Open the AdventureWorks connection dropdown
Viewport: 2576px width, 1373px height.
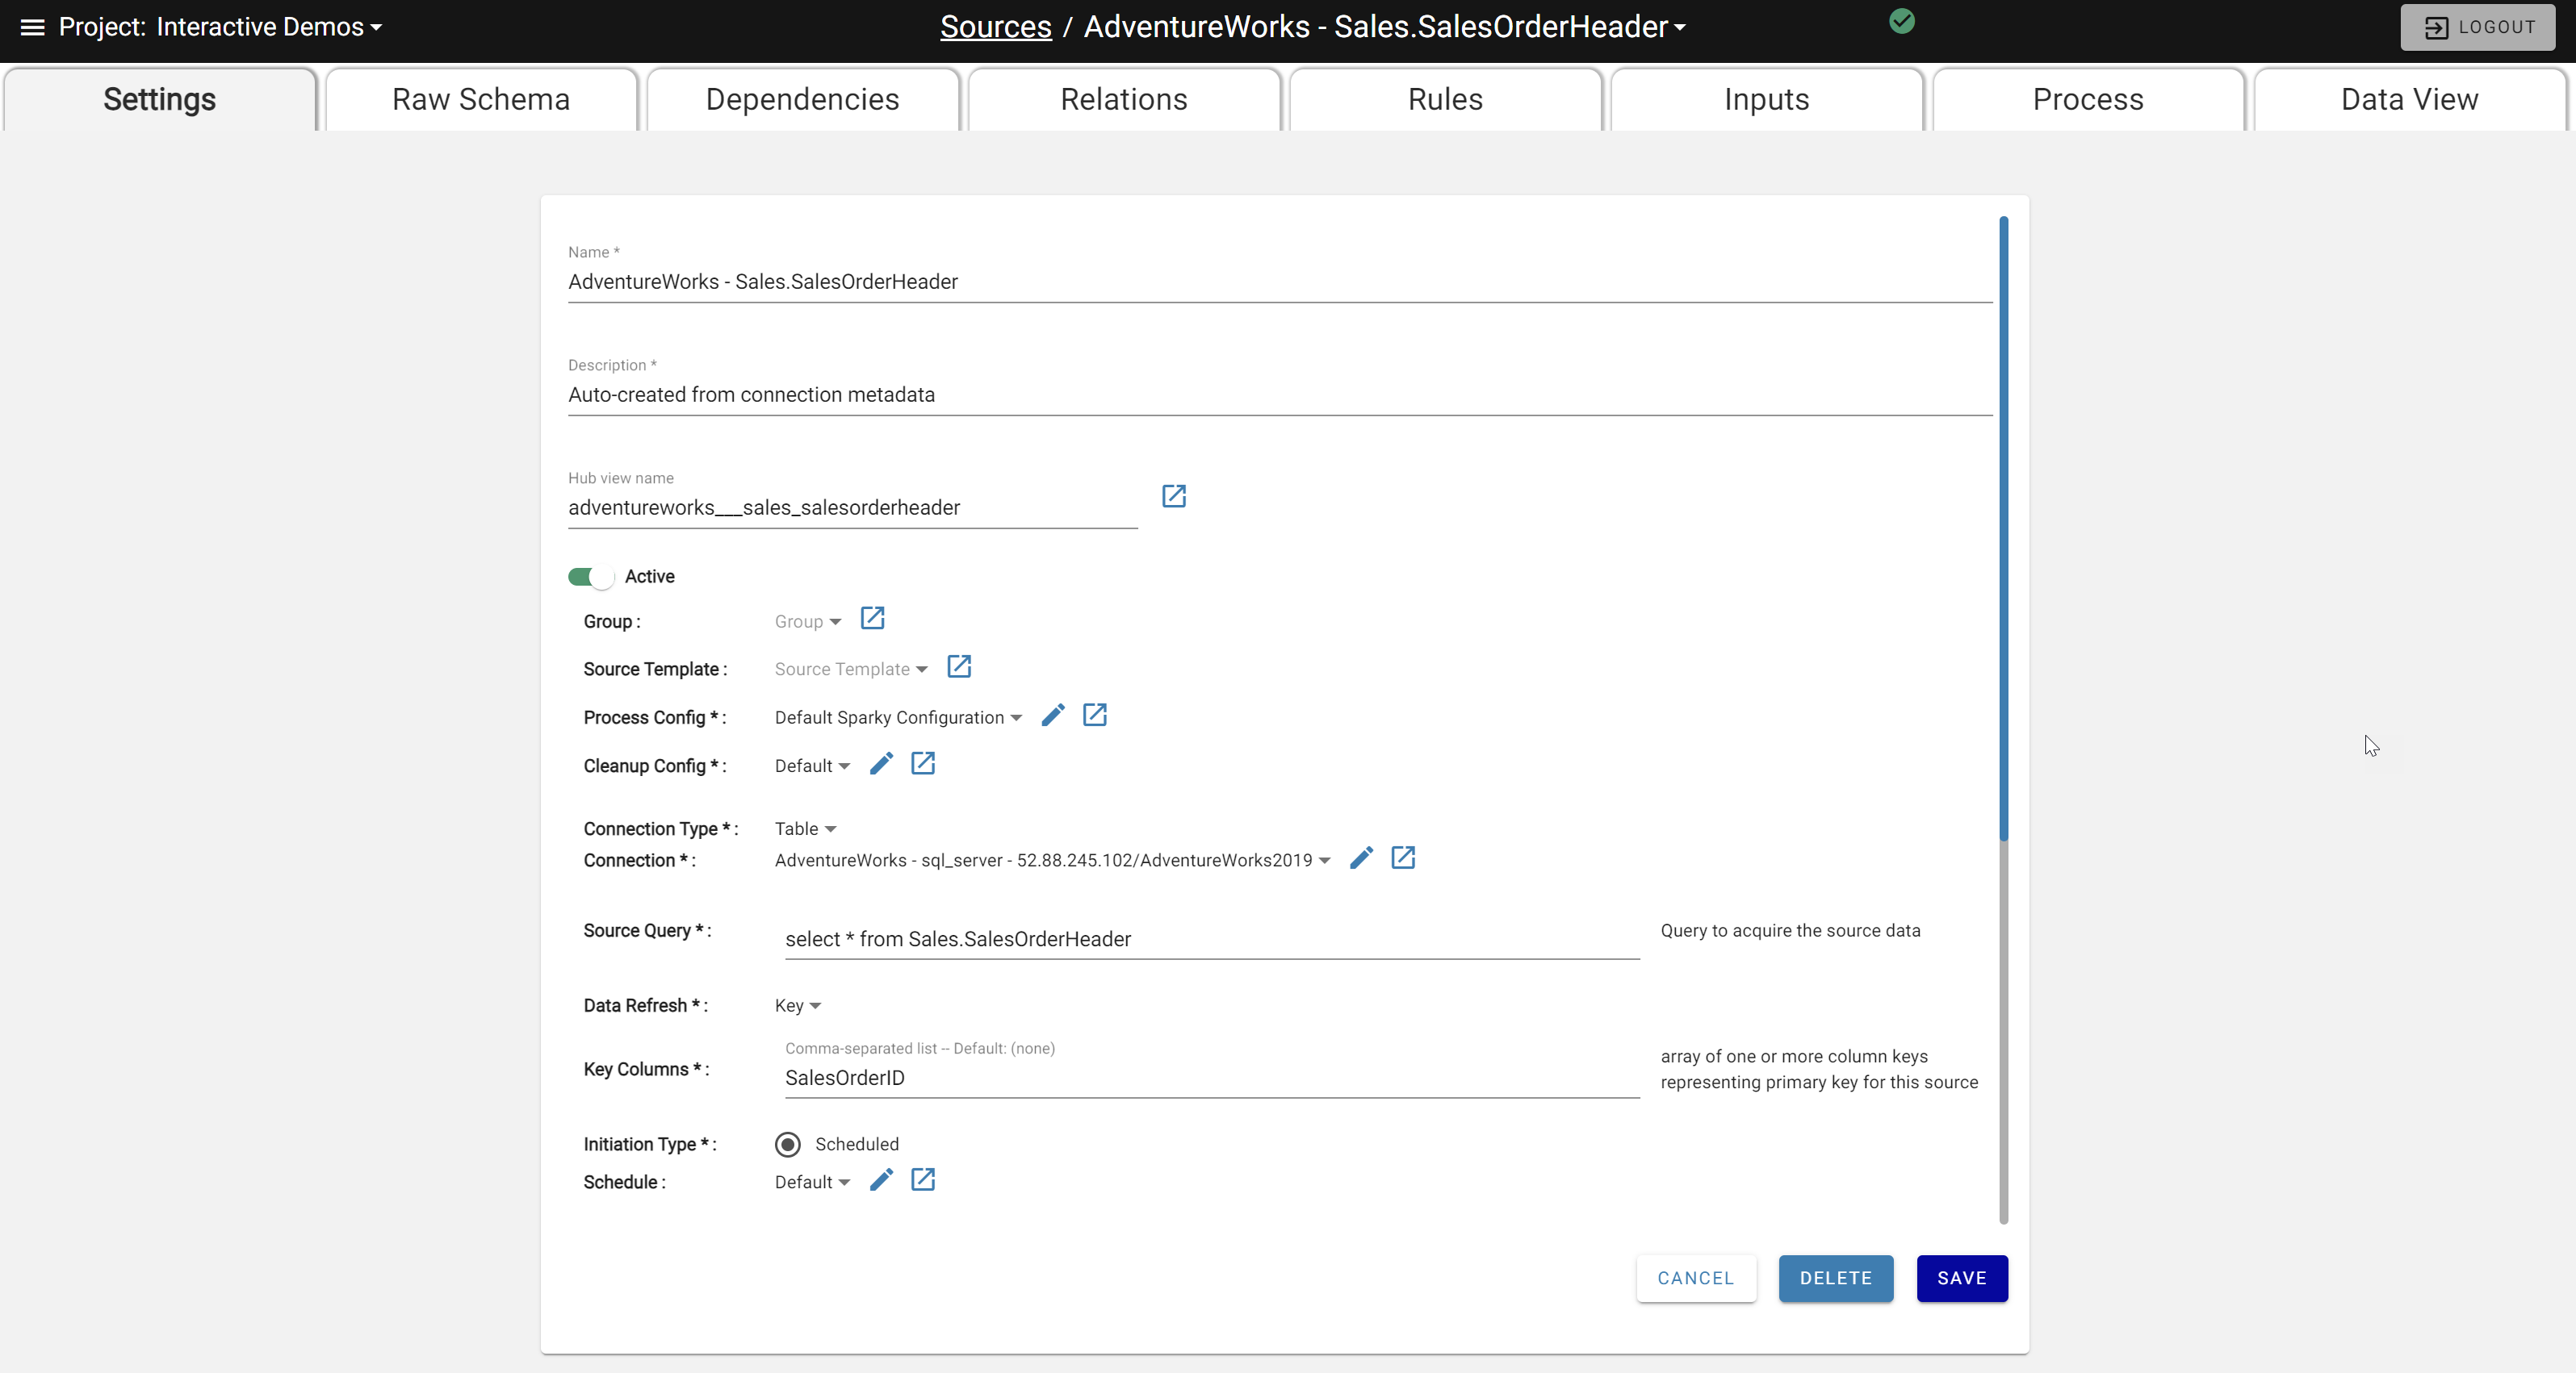1052,861
